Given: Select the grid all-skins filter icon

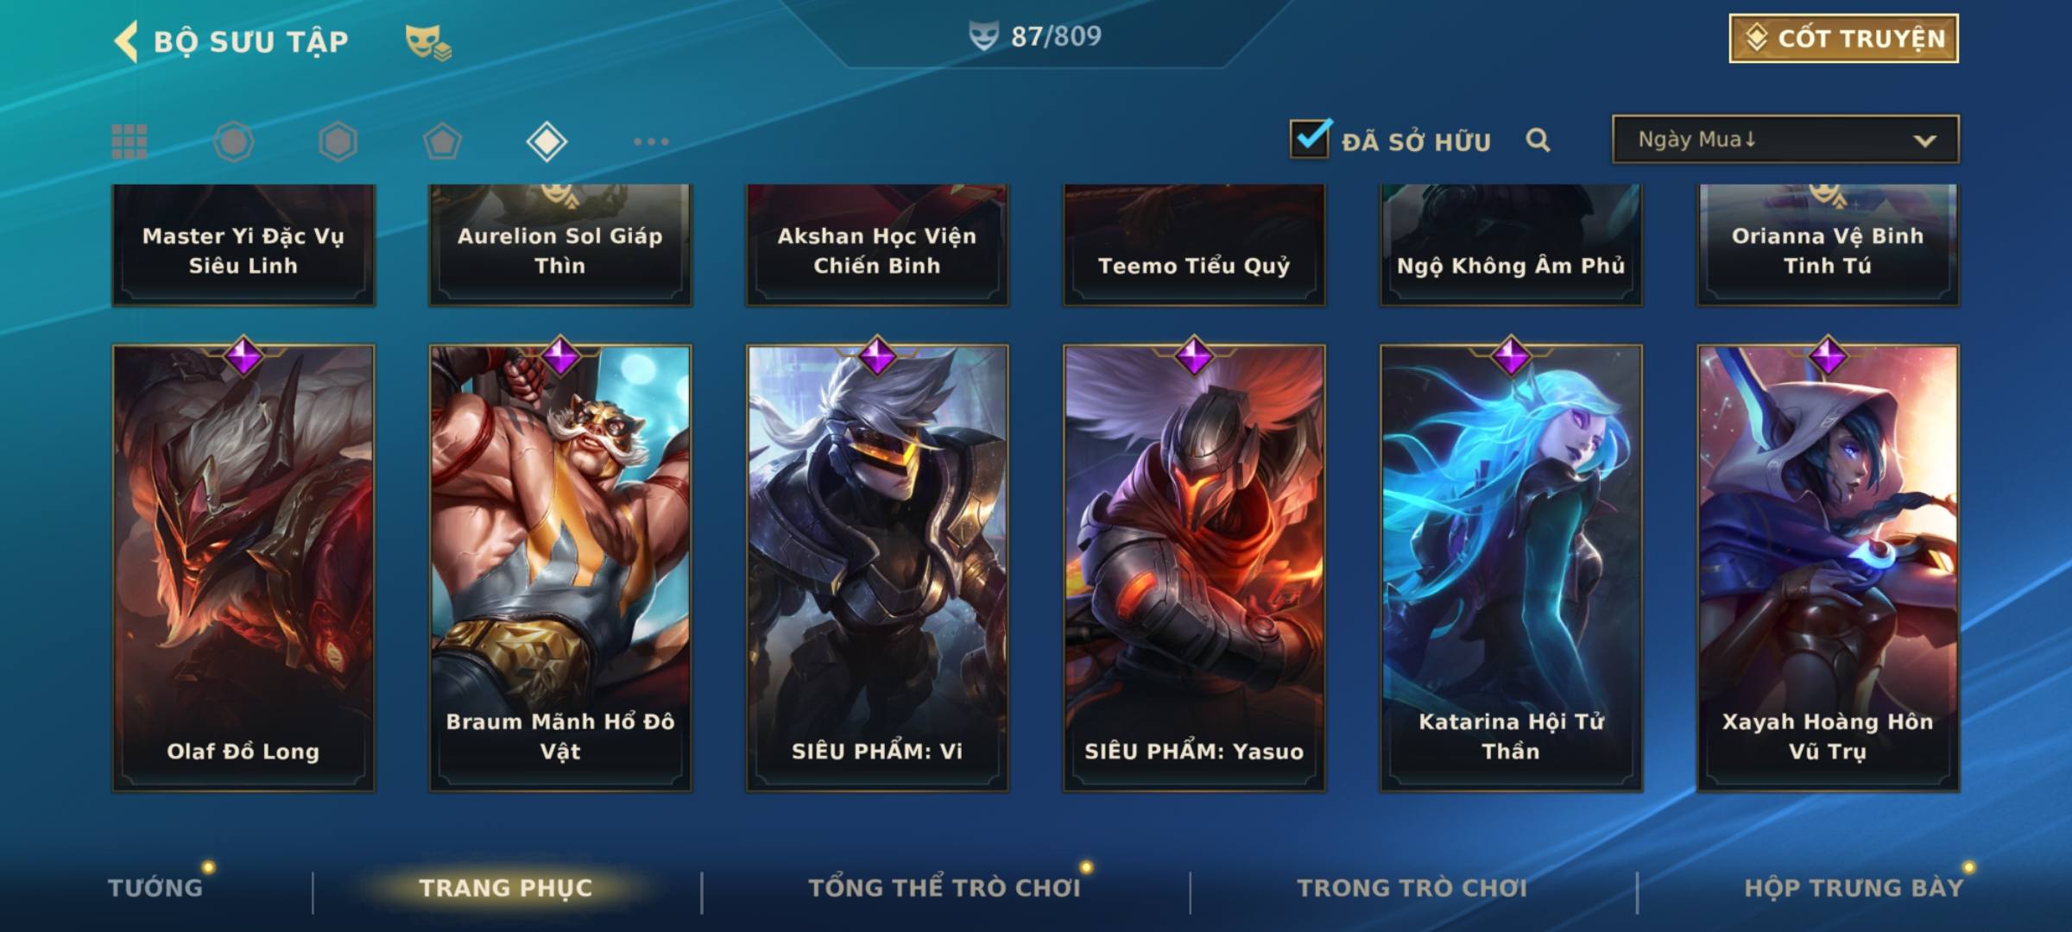Looking at the screenshot, I should point(129,142).
